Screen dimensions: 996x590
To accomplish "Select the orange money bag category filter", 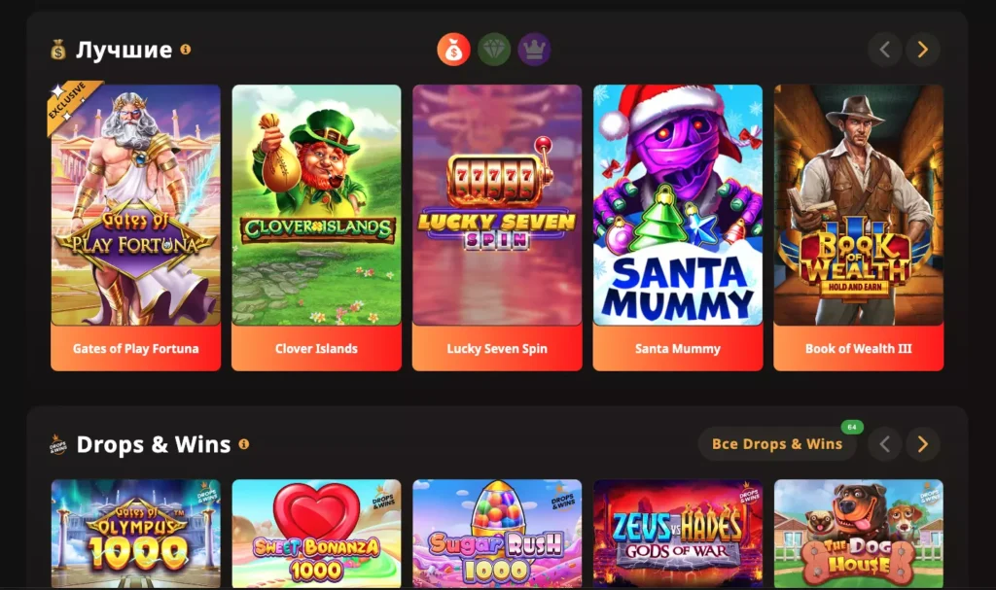I will click(453, 50).
